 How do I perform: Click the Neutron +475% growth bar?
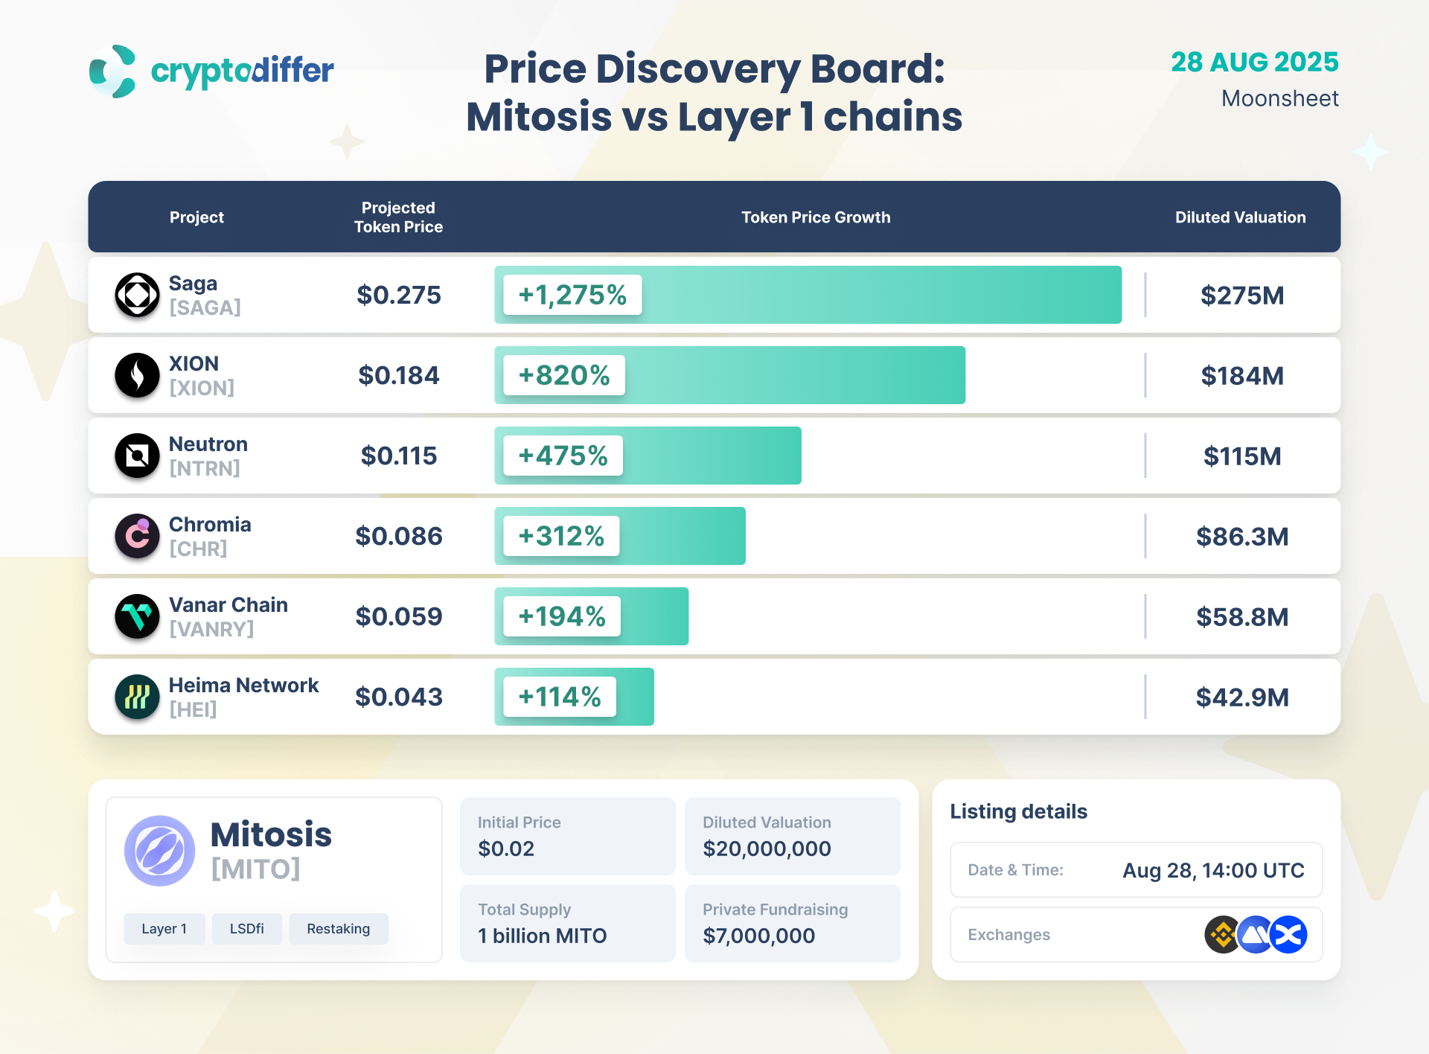648,456
